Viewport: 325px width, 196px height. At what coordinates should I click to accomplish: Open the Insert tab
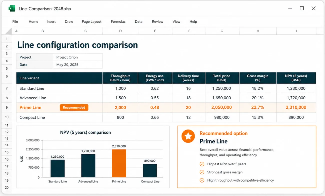tap(51, 22)
